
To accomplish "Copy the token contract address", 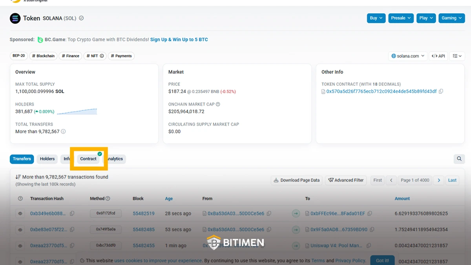I will click(x=441, y=91).
